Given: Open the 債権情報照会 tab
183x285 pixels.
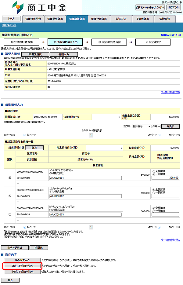Looking at the screenshot, I should tap(33, 19).
